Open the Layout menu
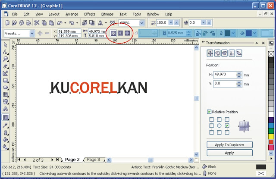276x179 pixels. click(54, 14)
